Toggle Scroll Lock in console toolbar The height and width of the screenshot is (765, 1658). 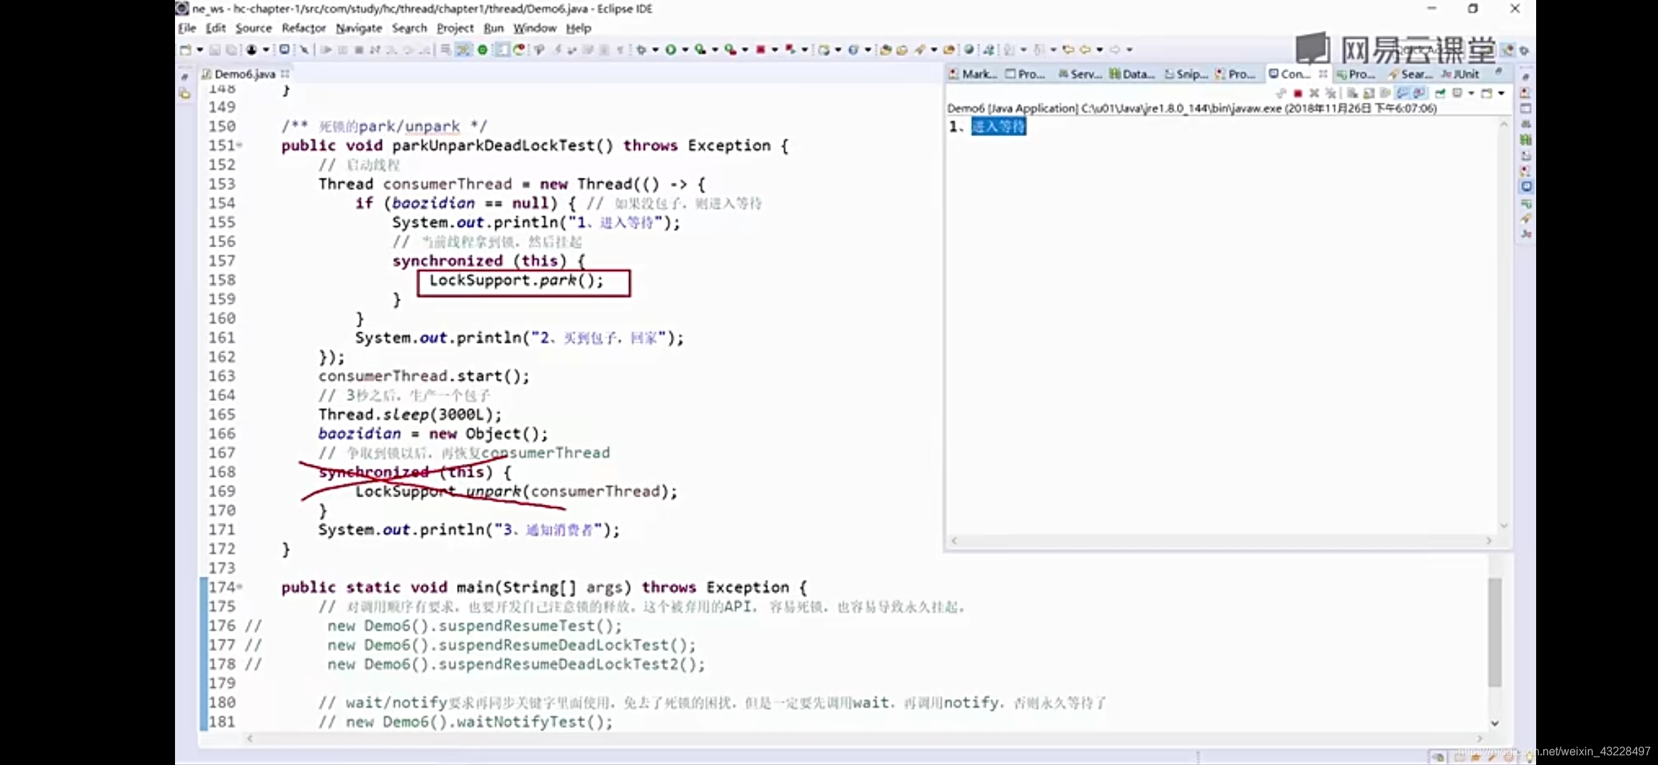(1369, 93)
